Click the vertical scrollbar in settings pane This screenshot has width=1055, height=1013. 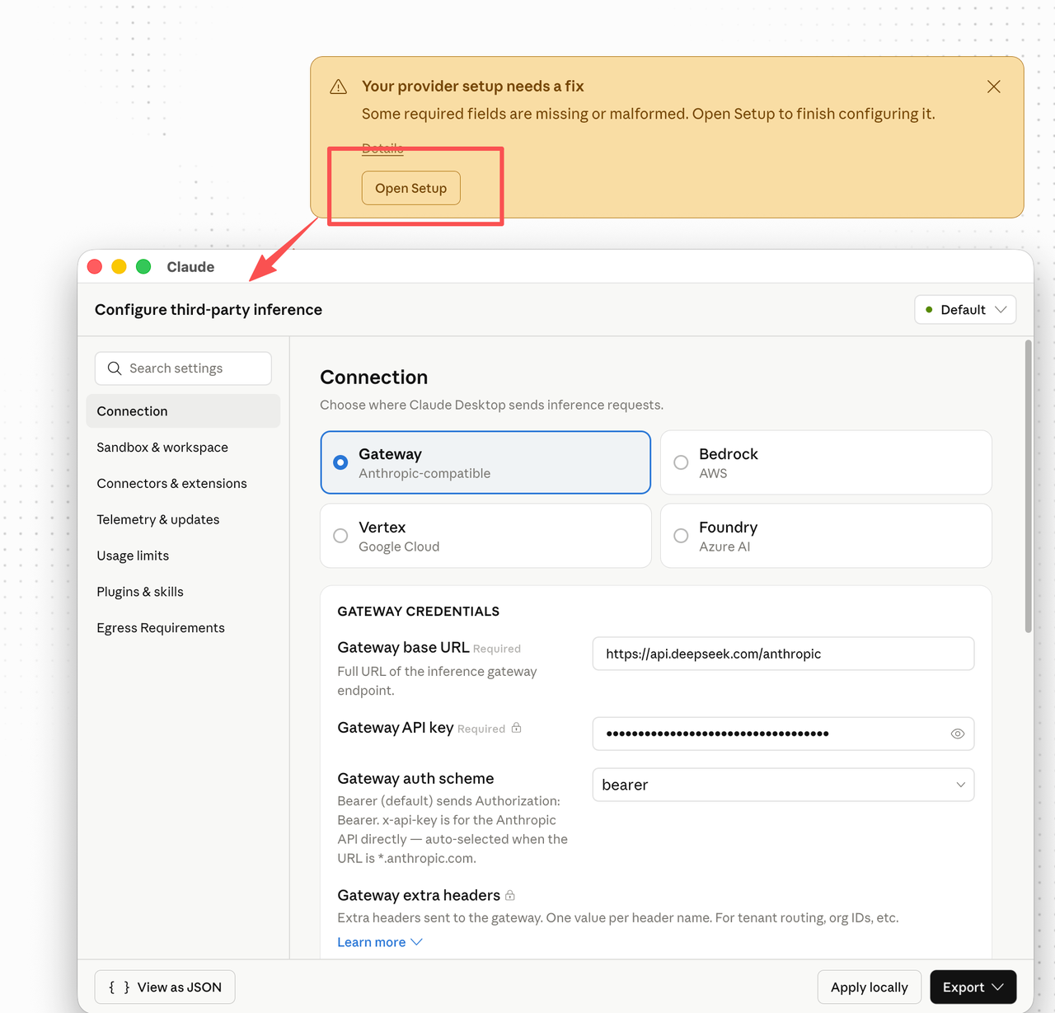[x=1028, y=486]
